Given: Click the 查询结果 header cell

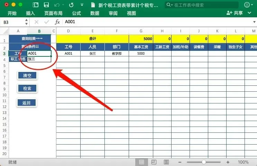Looking at the screenshot, I should [x=30, y=38].
